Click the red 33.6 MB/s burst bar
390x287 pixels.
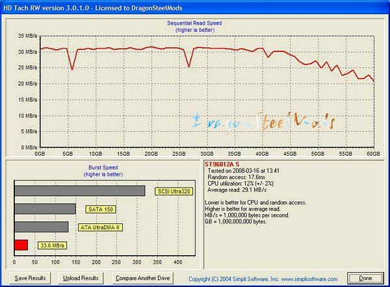[21, 245]
